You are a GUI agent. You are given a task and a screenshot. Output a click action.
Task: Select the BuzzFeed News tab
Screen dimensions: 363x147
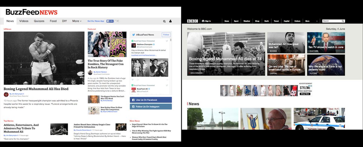pos(10,21)
